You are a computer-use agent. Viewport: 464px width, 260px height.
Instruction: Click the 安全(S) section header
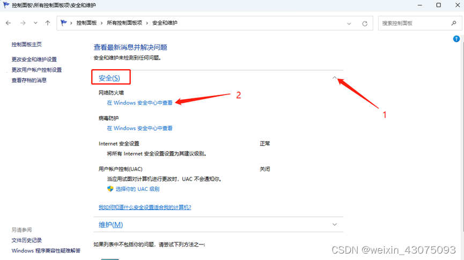pos(109,78)
